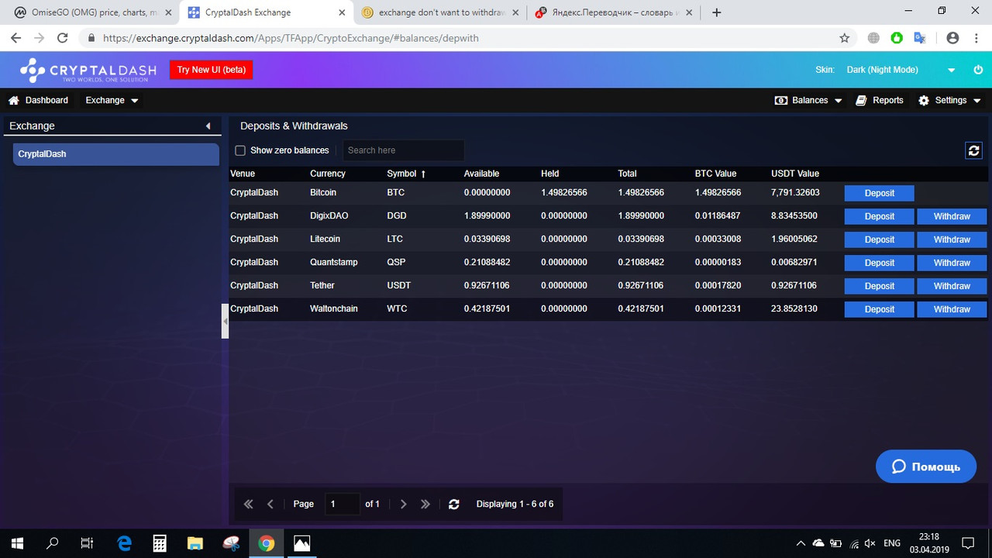The image size is (992, 558).
Task: Sort by Available column header
Action: click(481, 174)
